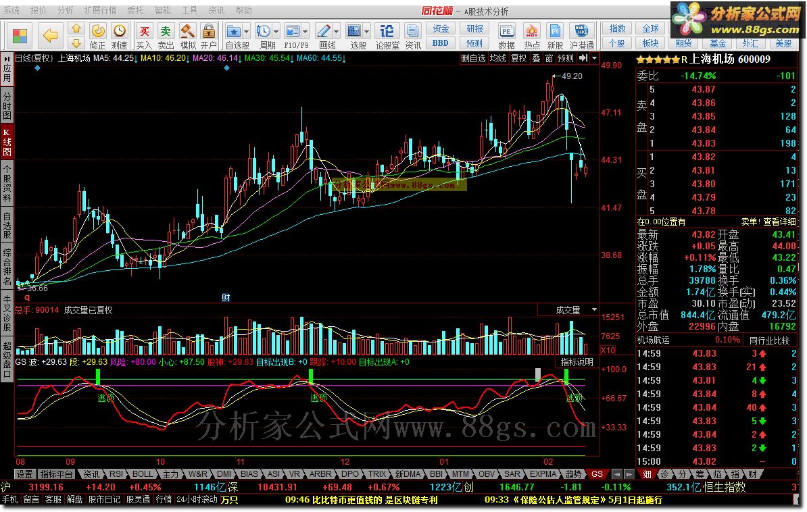Click the red 买入 buy icon
Screen dimensions: 807x512
[x=145, y=31]
